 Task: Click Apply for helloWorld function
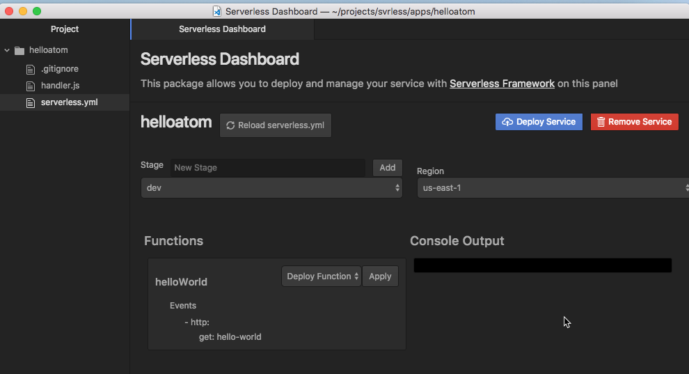coord(380,276)
